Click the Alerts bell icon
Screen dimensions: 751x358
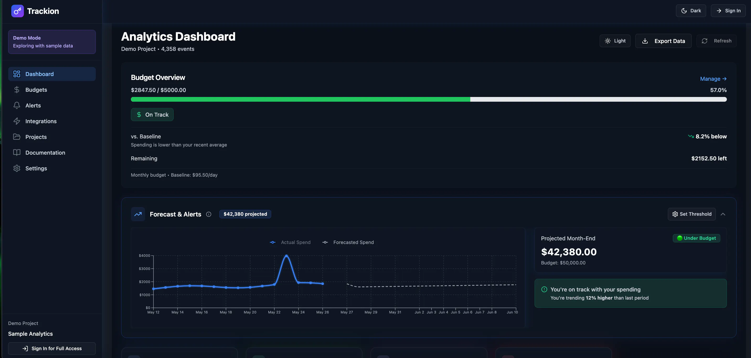pos(17,105)
